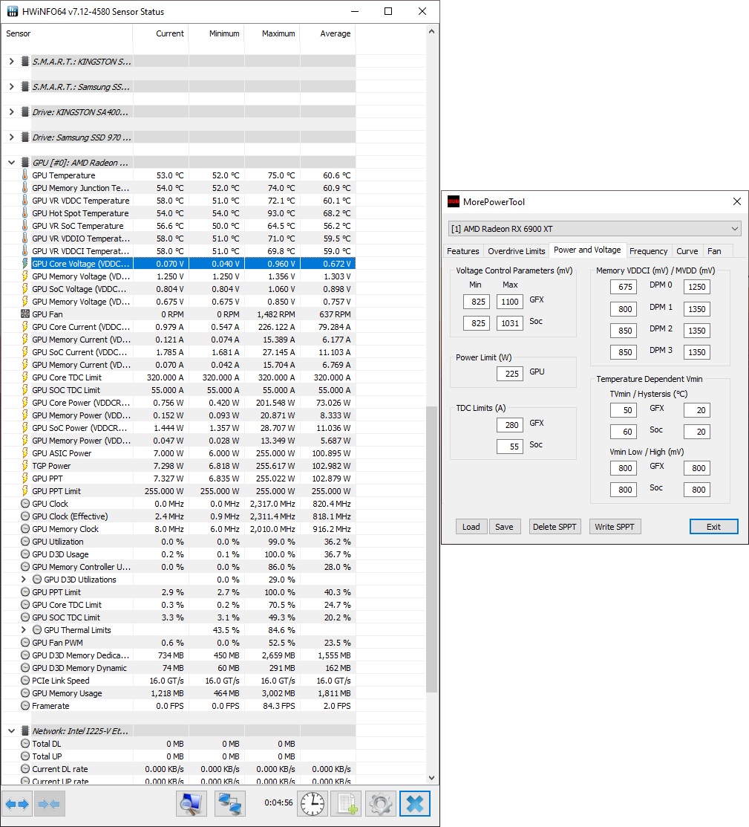
Task: Open the AMD Radeon RX 6900 XT dropdown
Action: tap(595, 229)
